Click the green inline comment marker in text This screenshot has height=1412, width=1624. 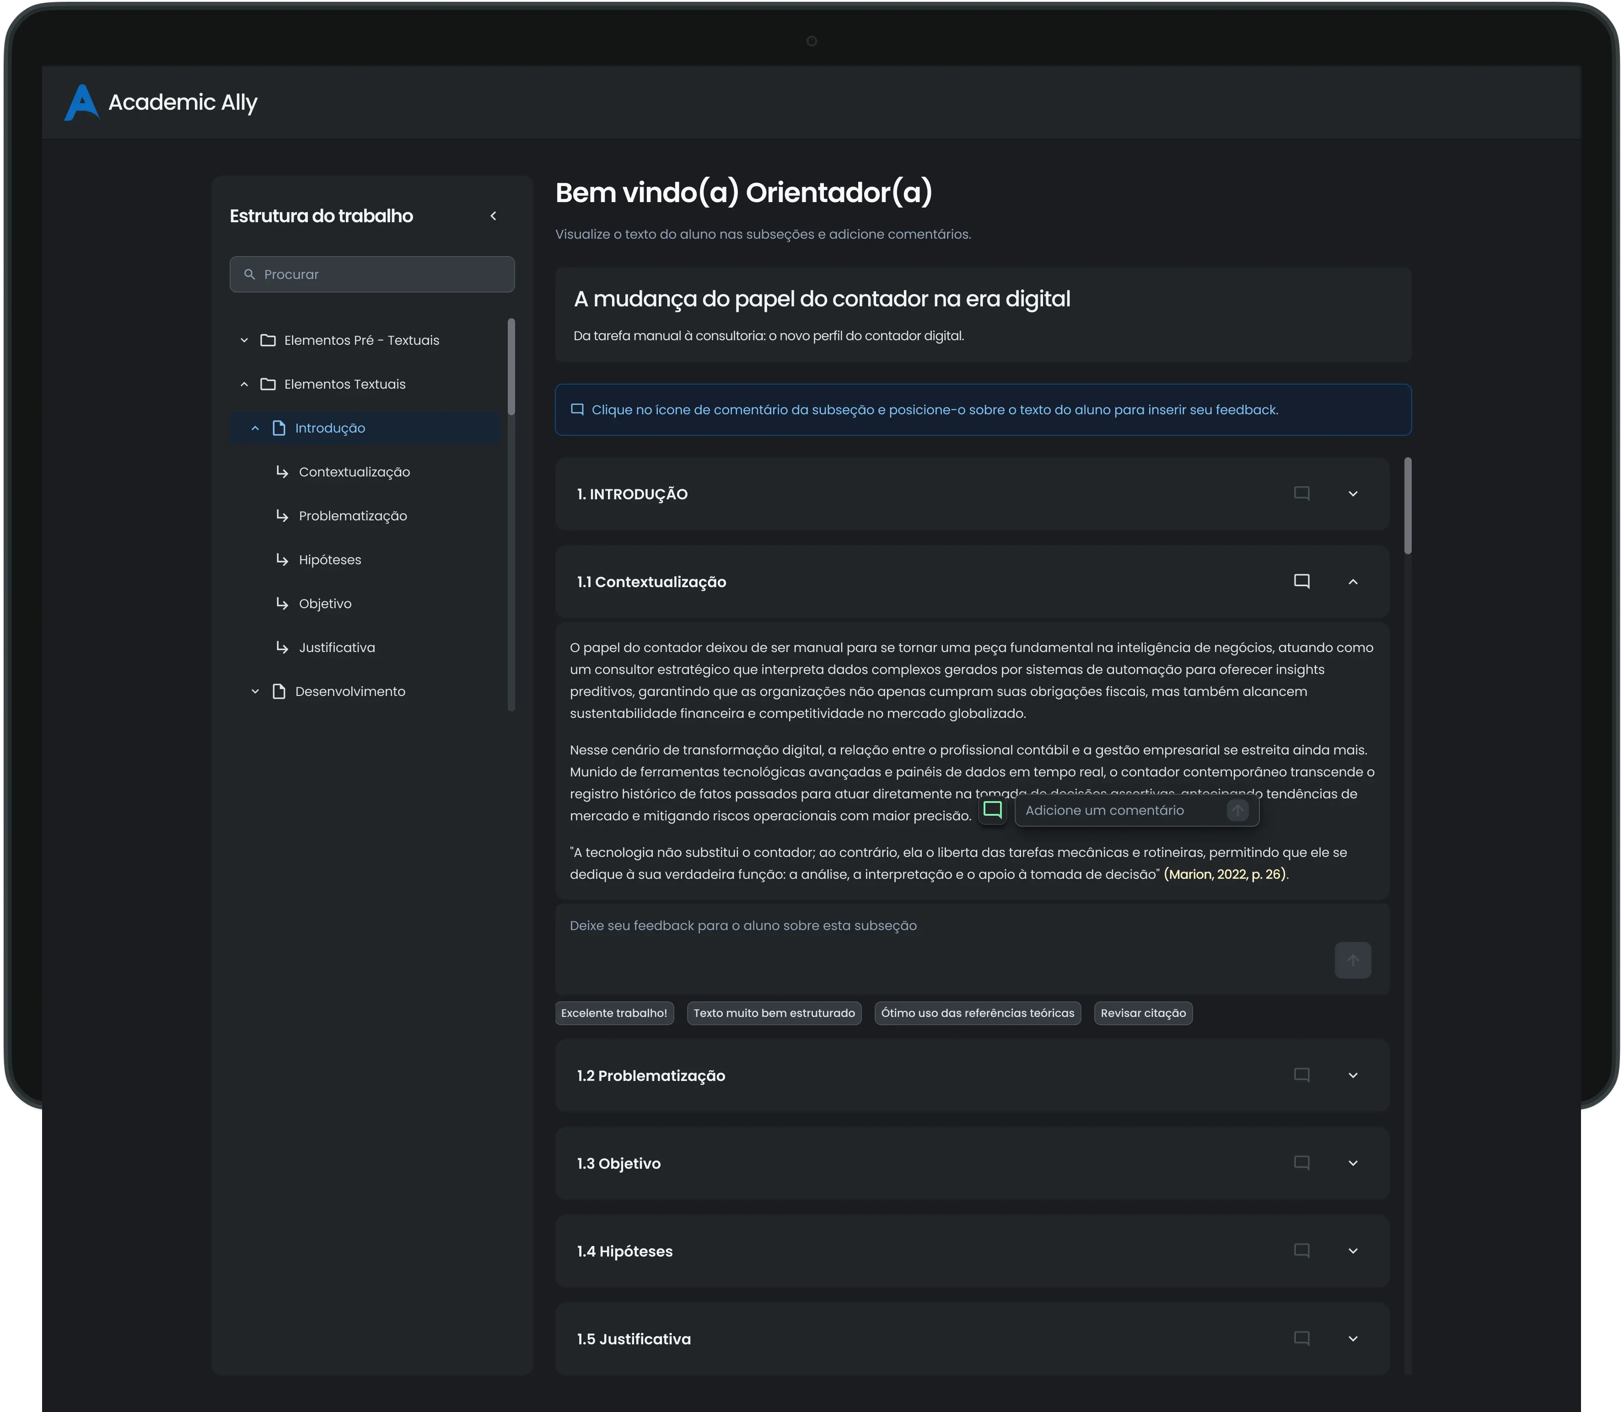(x=993, y=810)
